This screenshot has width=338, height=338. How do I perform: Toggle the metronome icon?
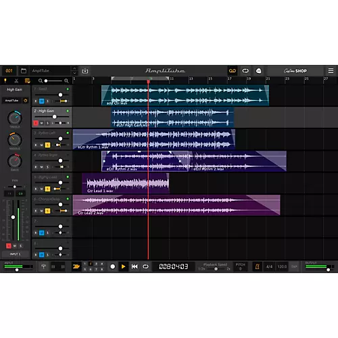coord(257,266)
